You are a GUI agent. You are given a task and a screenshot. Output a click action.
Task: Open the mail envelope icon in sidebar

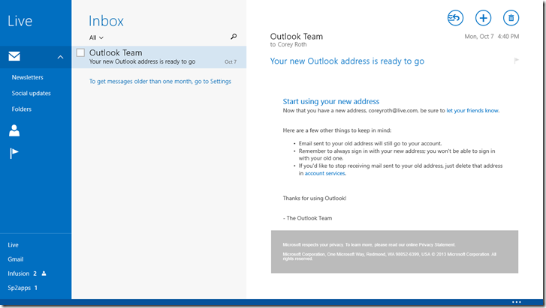click(x=14, y=56)
